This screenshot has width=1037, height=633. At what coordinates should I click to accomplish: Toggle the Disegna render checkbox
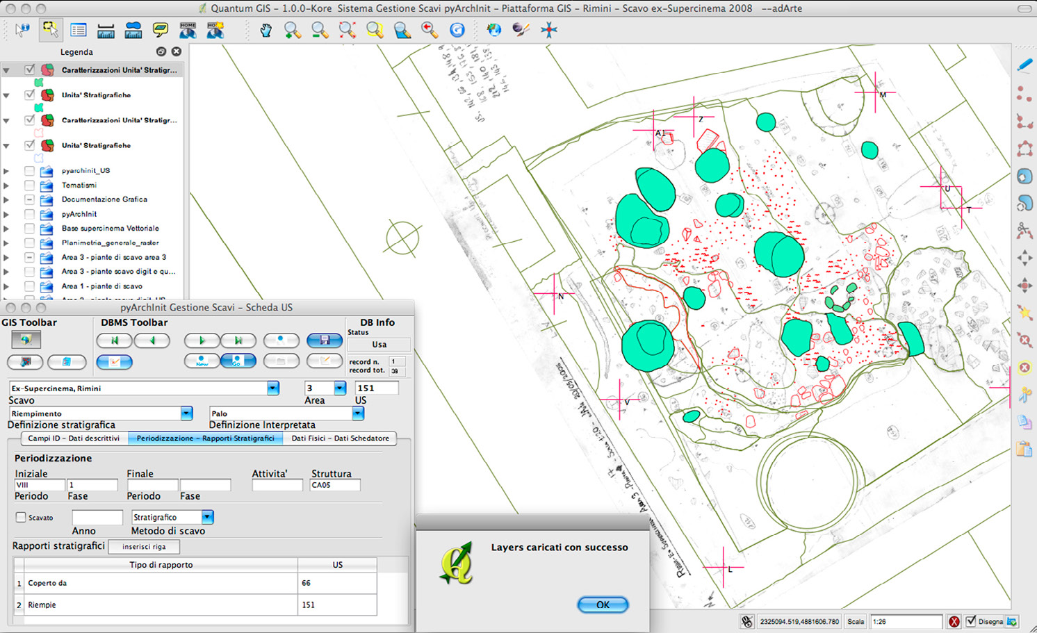[971, 621]
